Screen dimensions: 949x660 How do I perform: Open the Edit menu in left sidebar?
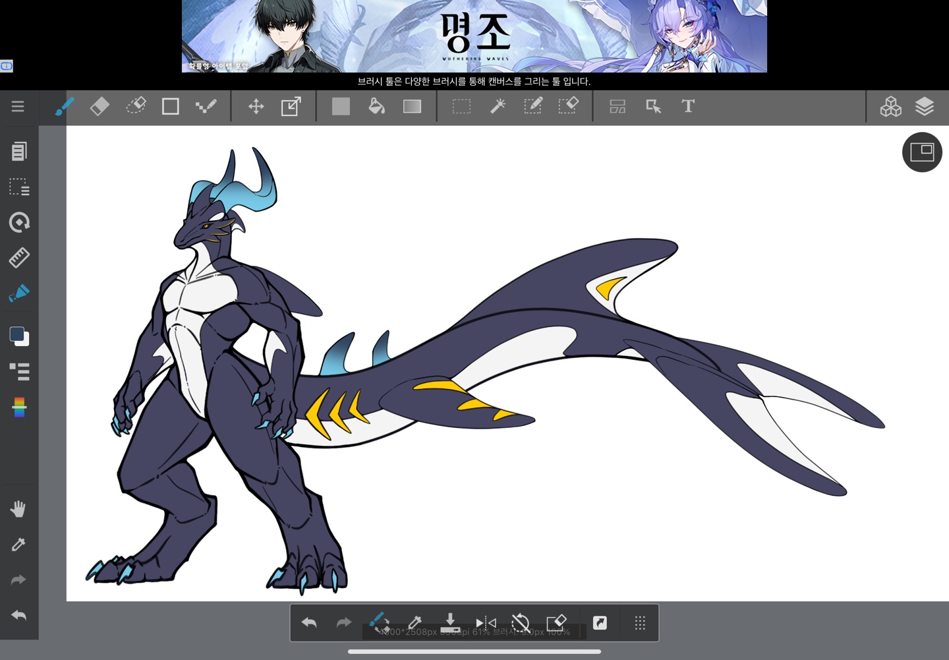(19, 152)
